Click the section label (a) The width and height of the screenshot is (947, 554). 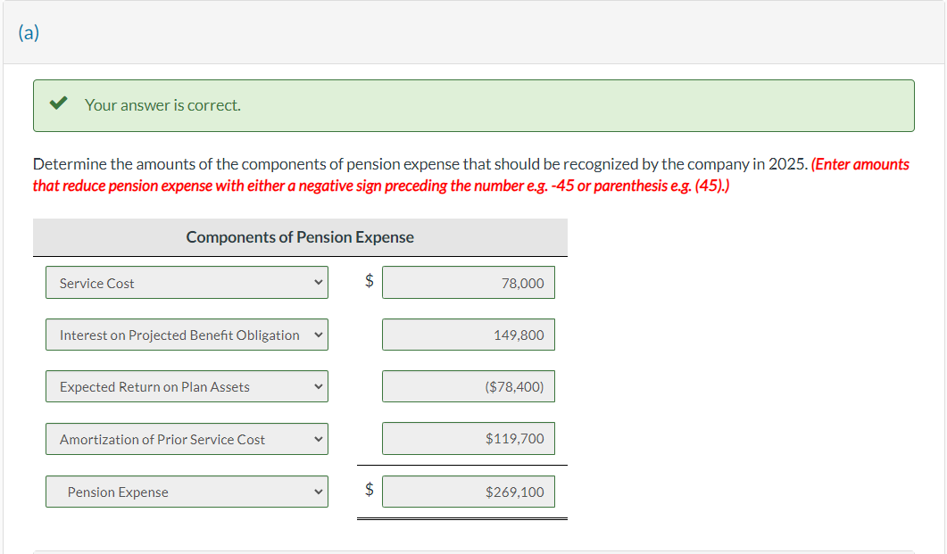[29, 32]
